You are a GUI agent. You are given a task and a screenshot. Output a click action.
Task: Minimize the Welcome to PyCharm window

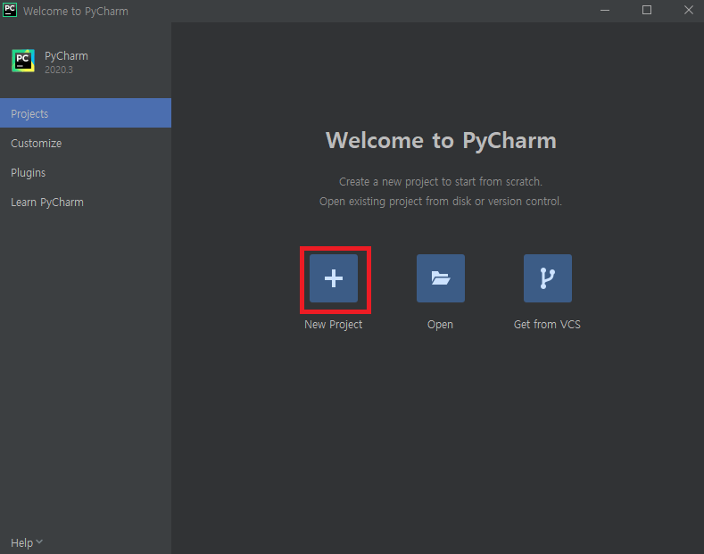605,11
